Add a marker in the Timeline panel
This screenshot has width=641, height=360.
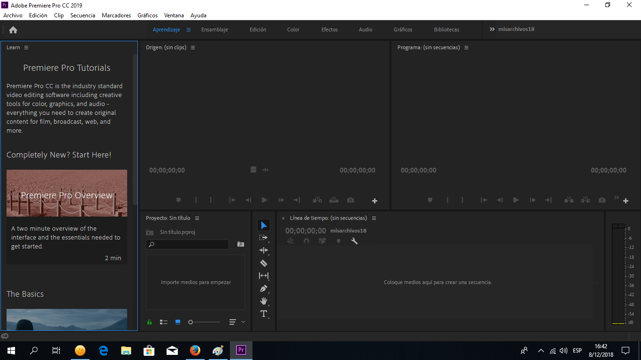click(x=338, y=241)
